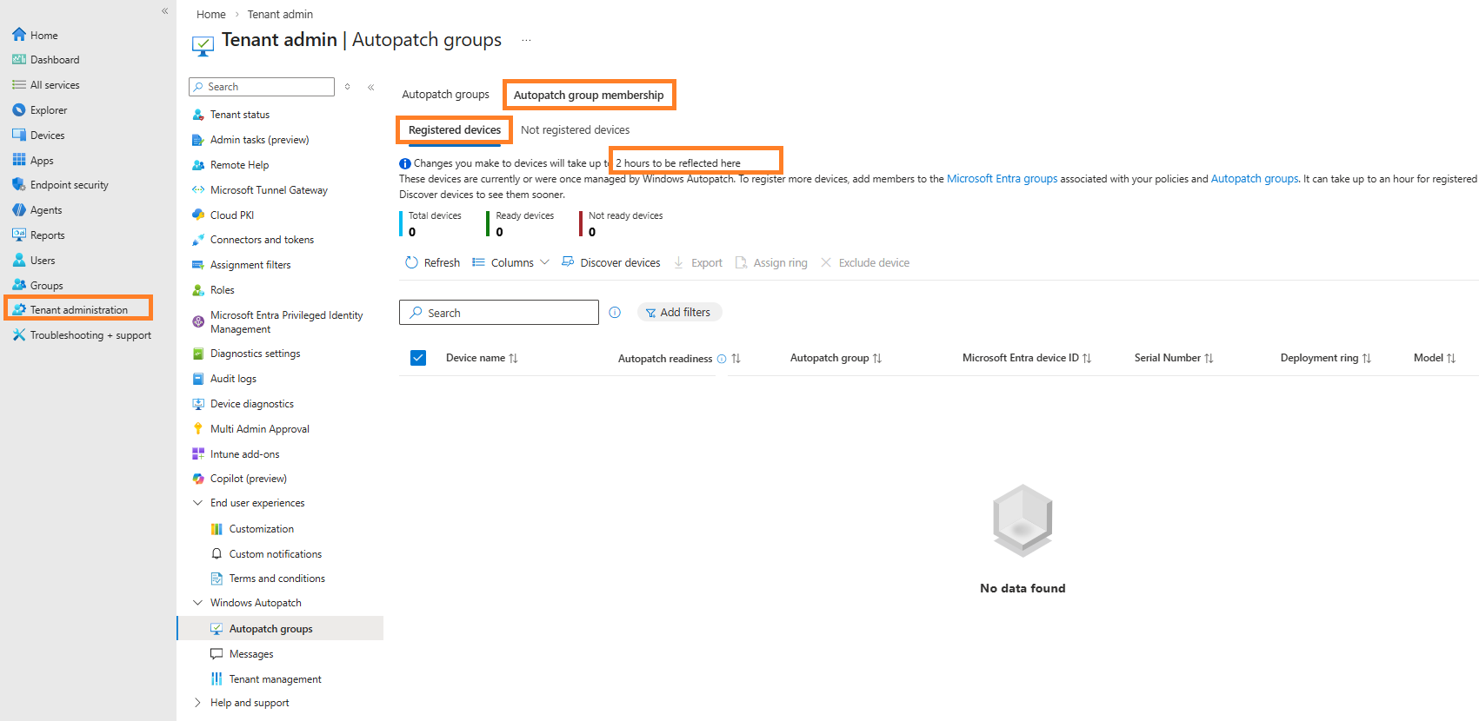Click the Autopatch groups link in description
This screenshot has width=1479, height=721.
[1255, 179]
